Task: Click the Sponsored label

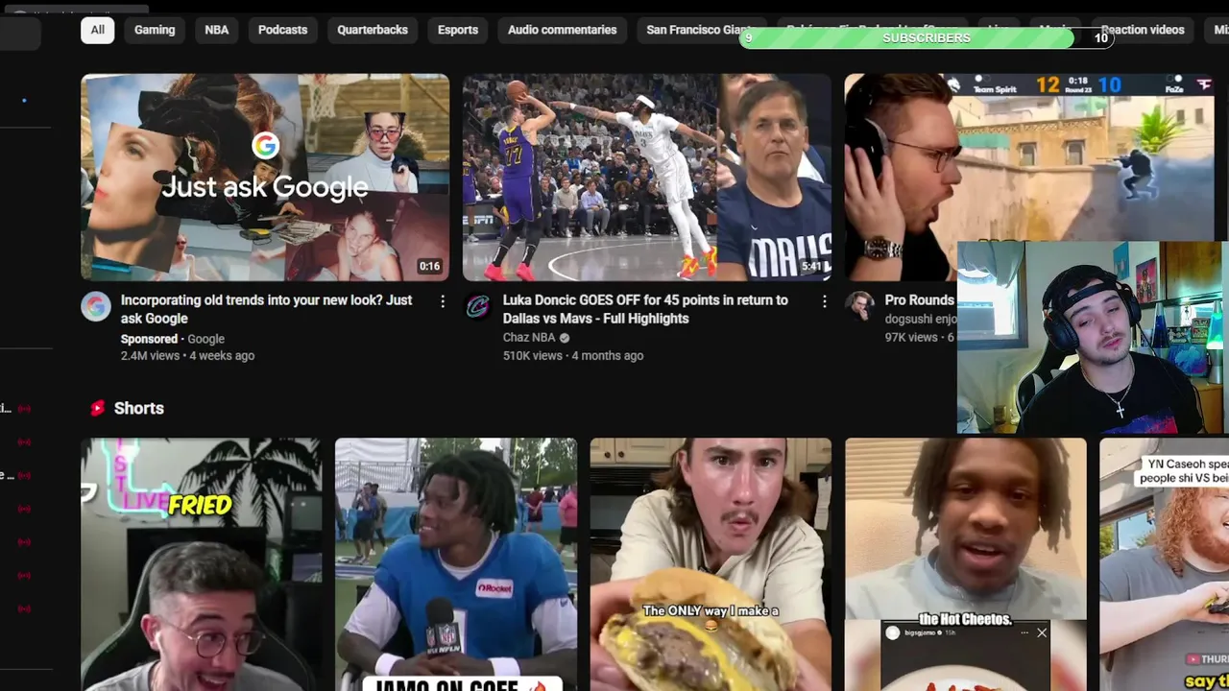Action: [x=149, y=339]
